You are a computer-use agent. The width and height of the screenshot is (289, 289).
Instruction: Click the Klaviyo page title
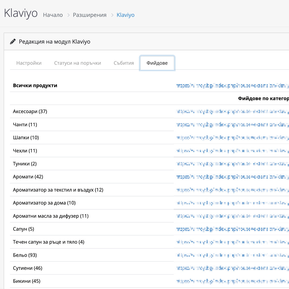tap(21, 13)
